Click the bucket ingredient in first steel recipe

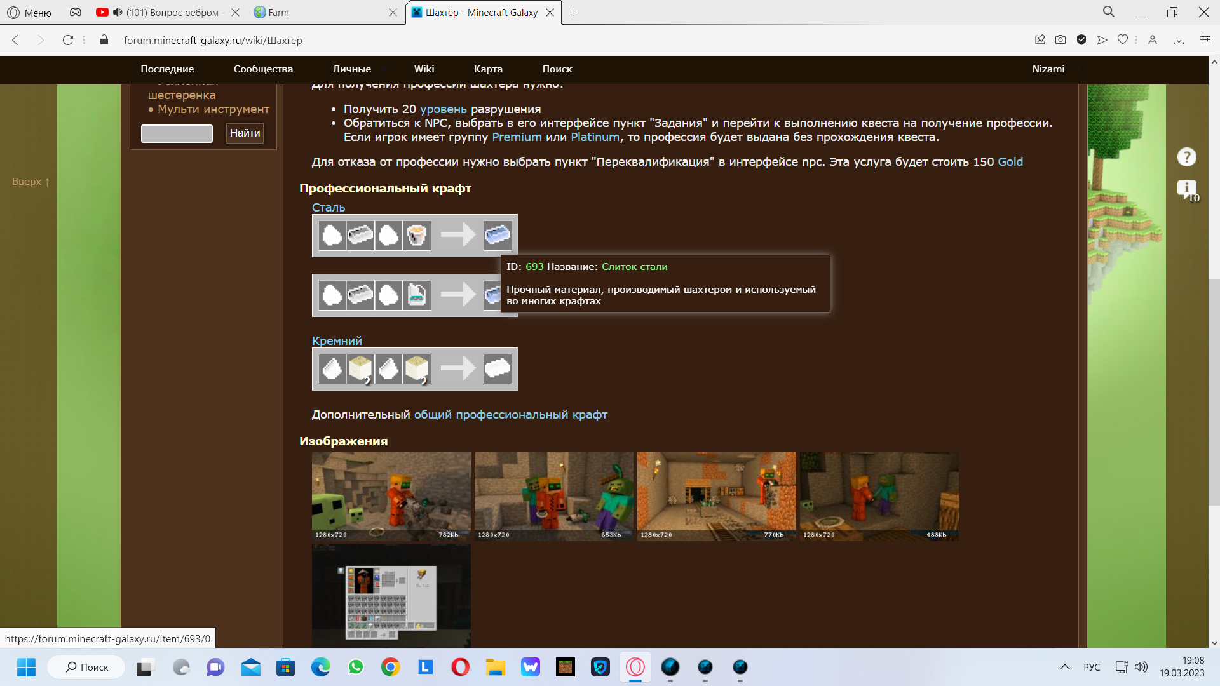(417, 236)
